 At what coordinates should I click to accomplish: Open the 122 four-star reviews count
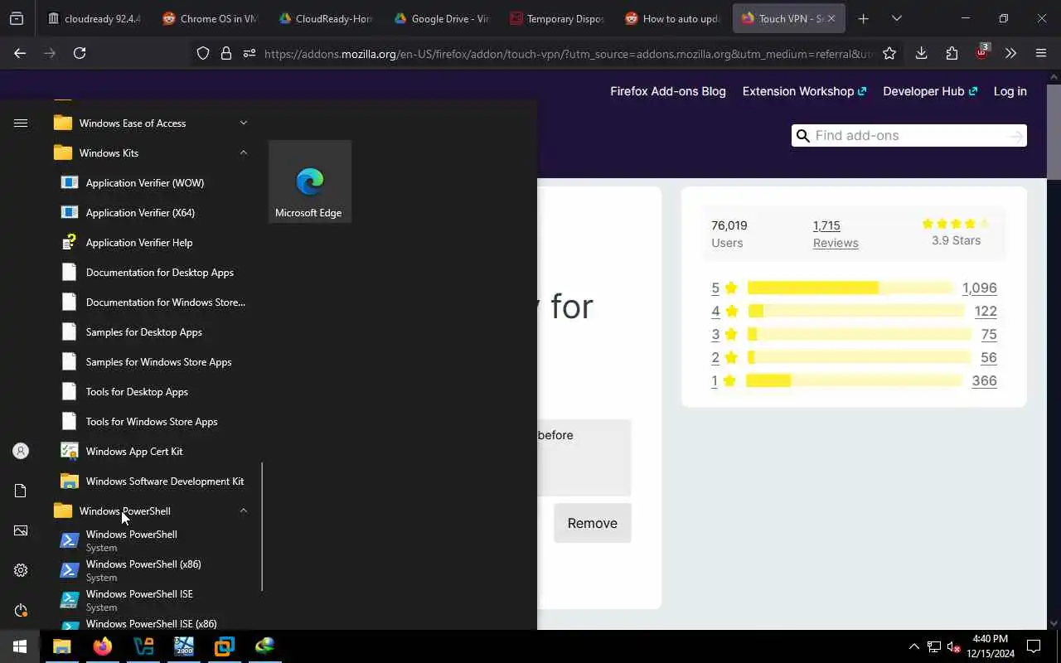pyautogui.click(x=986, y=311)
